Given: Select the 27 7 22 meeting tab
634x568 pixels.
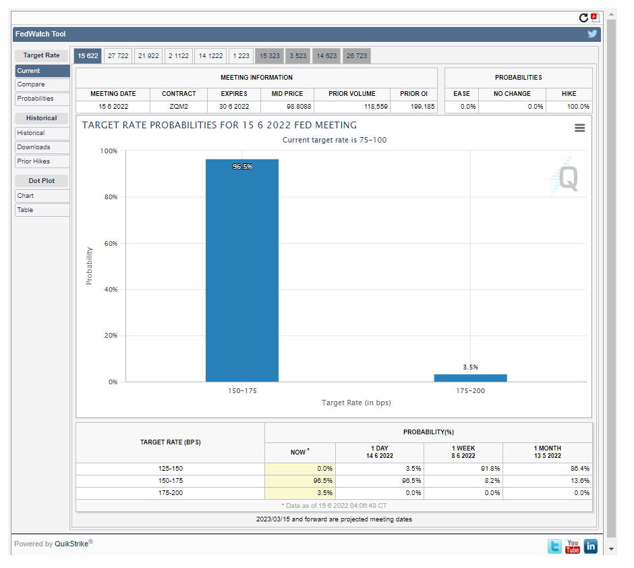Looking at the screenshot, I should (118, 56).
